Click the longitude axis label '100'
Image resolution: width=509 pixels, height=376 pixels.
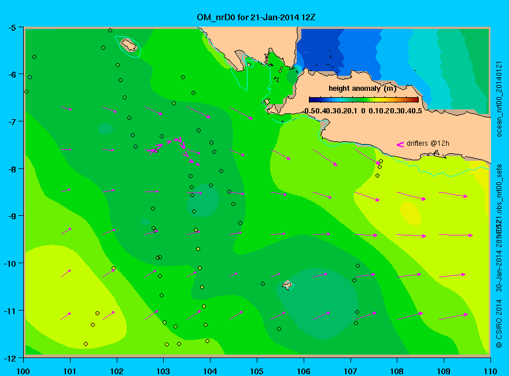[x=23, y=371]
